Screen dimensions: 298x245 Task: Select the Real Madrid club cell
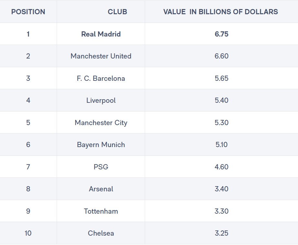click(x=101, y=34)
